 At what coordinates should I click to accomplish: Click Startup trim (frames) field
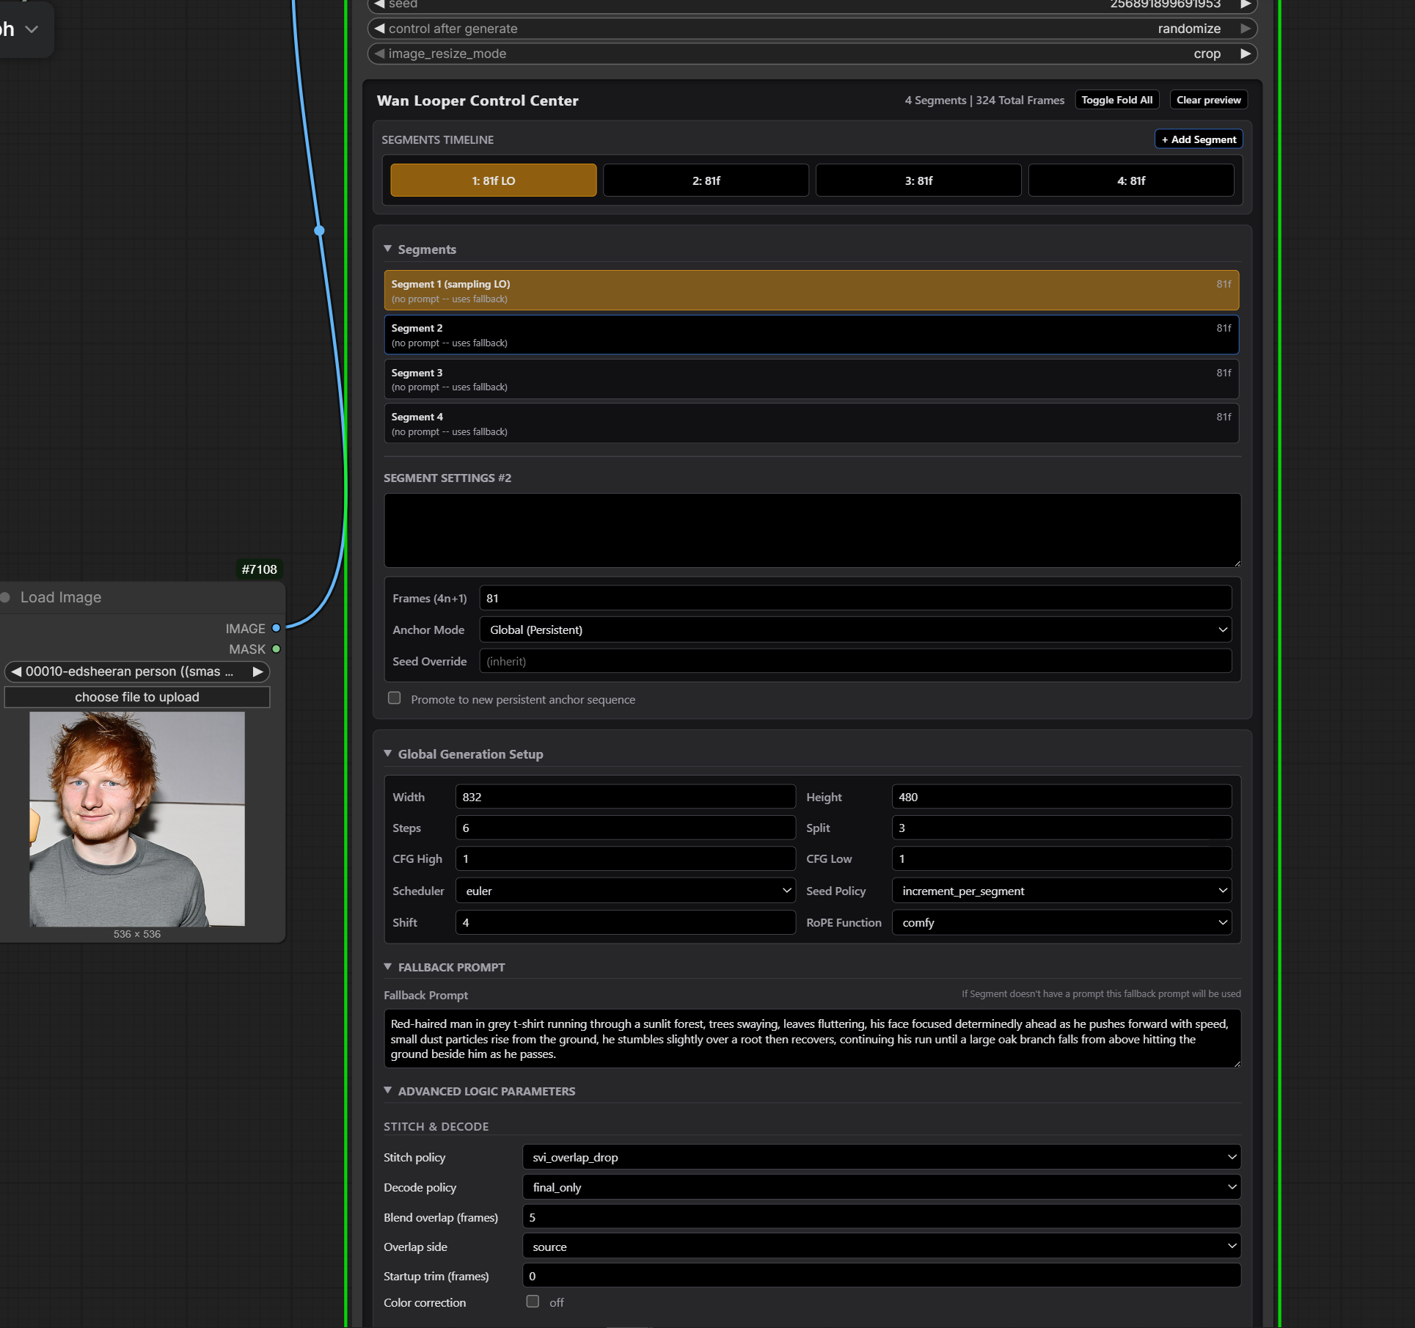[882, 1276]
